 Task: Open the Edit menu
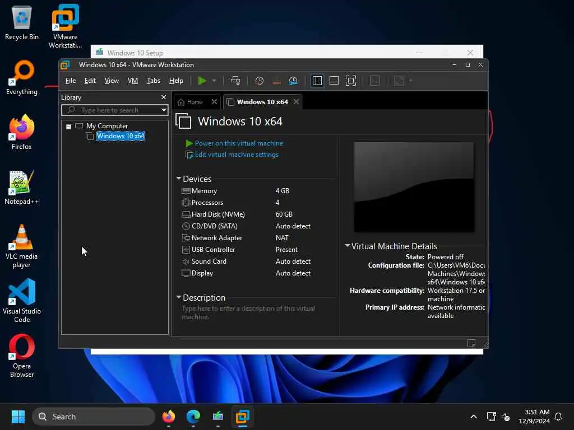90,81
